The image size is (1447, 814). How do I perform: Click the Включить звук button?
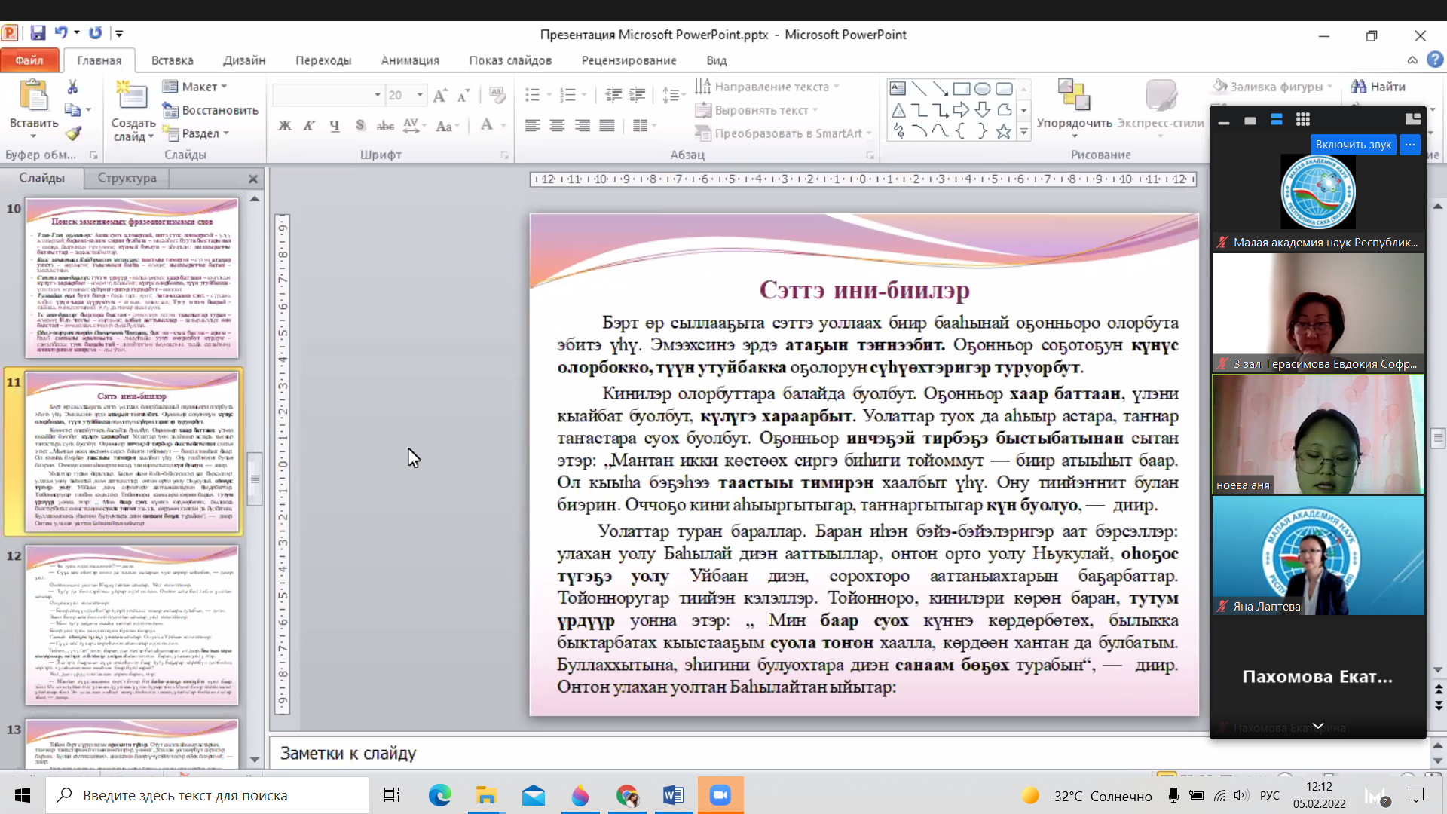point(1353,145)
